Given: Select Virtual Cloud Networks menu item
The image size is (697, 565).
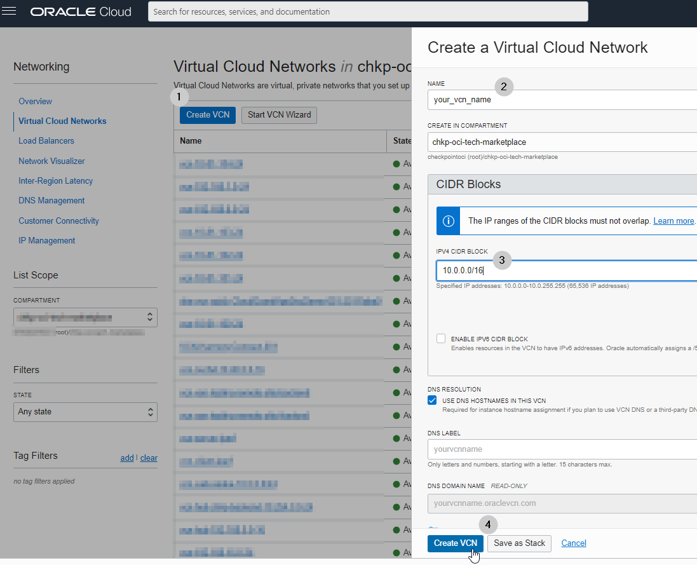Looking at the screenshot, I should coord(62,121).
